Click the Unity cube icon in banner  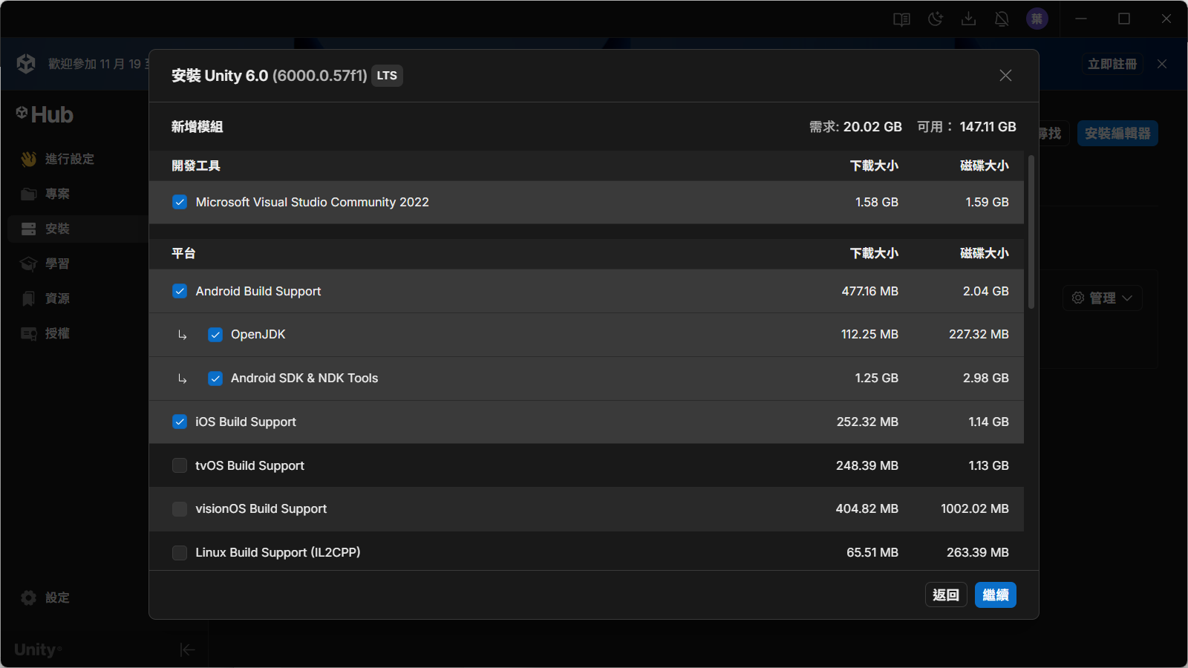point(26,64)
